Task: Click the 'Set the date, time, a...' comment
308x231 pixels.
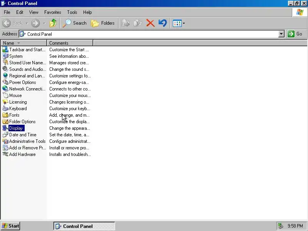Action: tap(69, 134)
